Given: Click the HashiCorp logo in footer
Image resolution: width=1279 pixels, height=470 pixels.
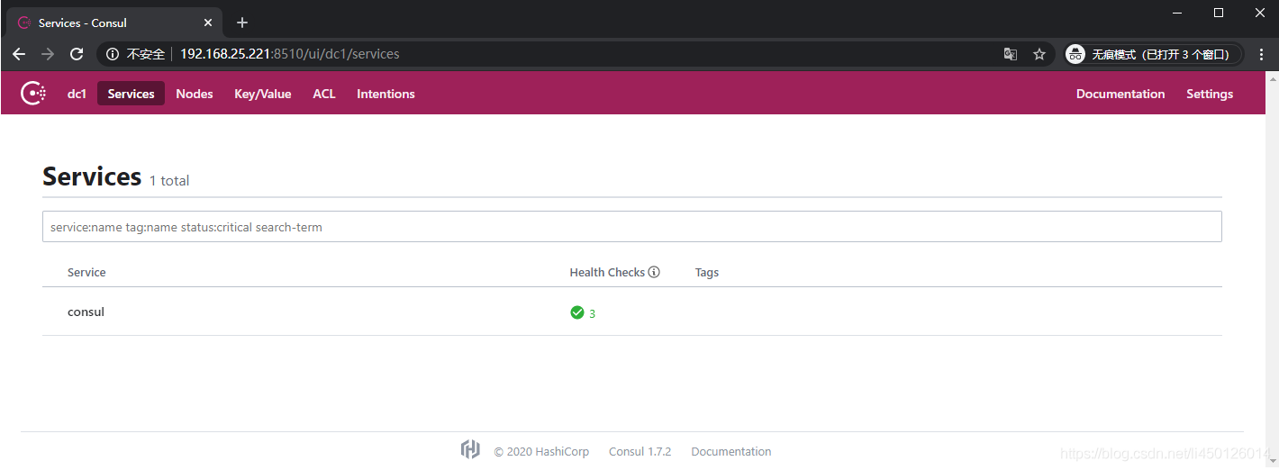Looking at the screenshot, I should tap(470, 450).
